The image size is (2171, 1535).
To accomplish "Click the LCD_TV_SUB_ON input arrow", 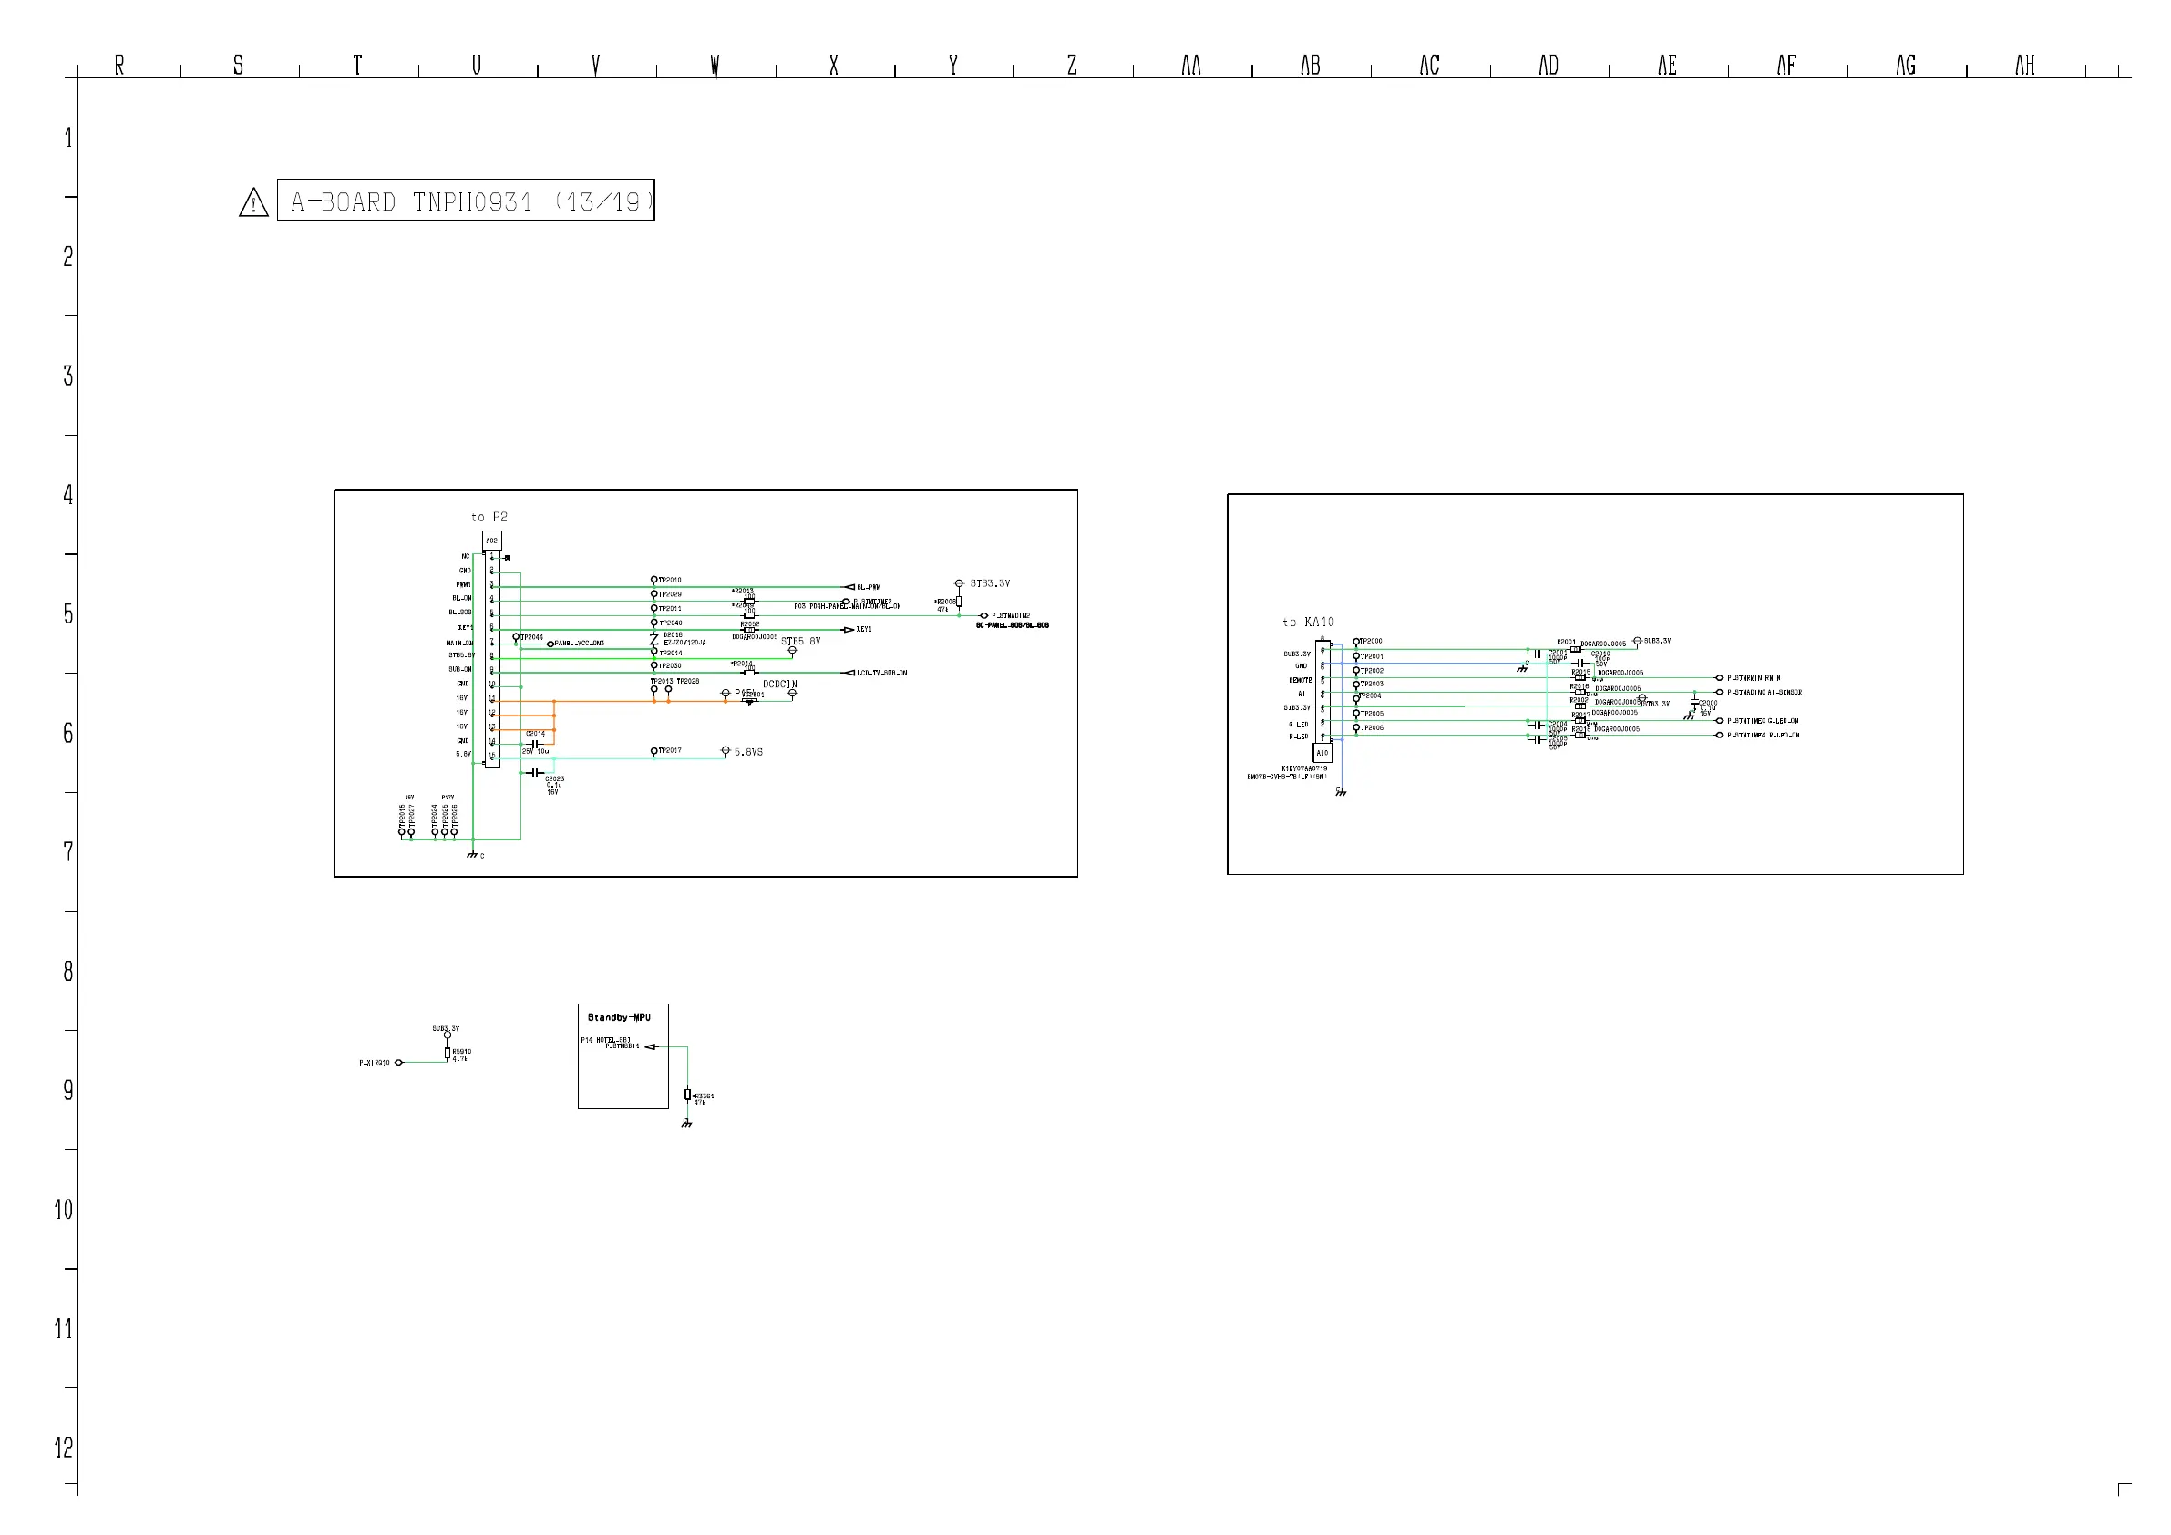I will coord(849,673).
